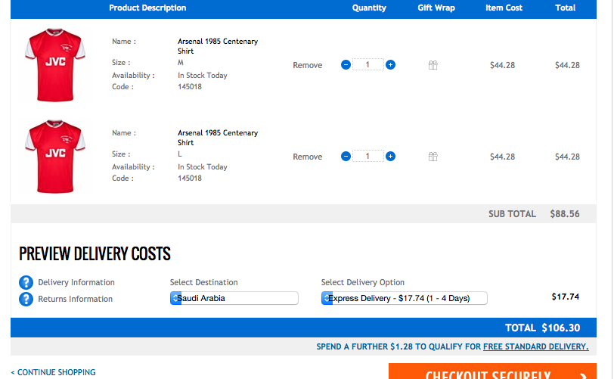The image size is (614, 379).
Task: Click quantity field for size M shirt
Action: point(368,65)
